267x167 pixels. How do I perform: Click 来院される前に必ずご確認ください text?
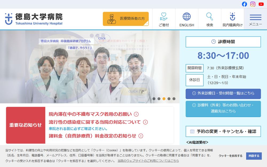78,129
